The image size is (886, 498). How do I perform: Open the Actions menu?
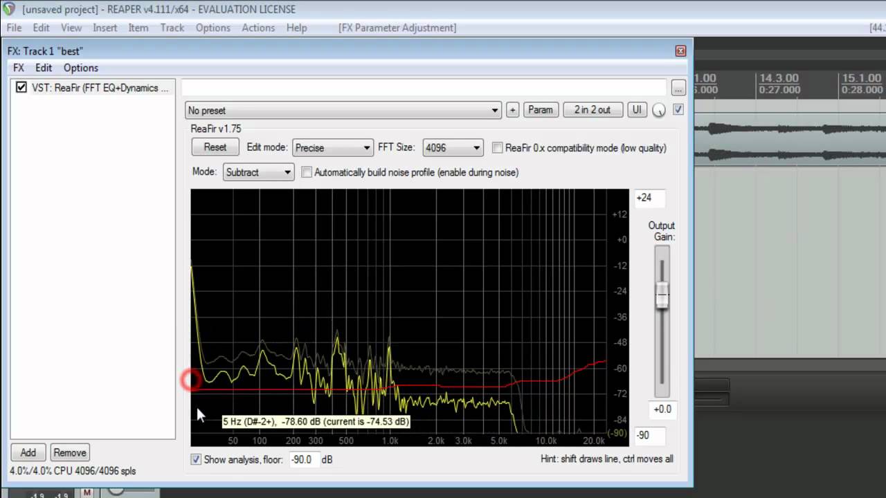tap(258, 28)
